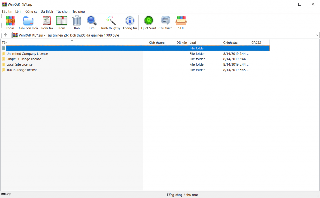Click date cell of Unlimited Company License row

tap(236, 54)
